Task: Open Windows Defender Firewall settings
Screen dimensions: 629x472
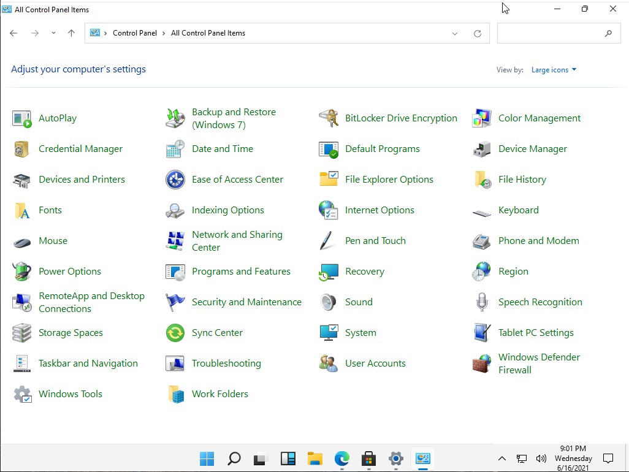Action: [539, 363]
